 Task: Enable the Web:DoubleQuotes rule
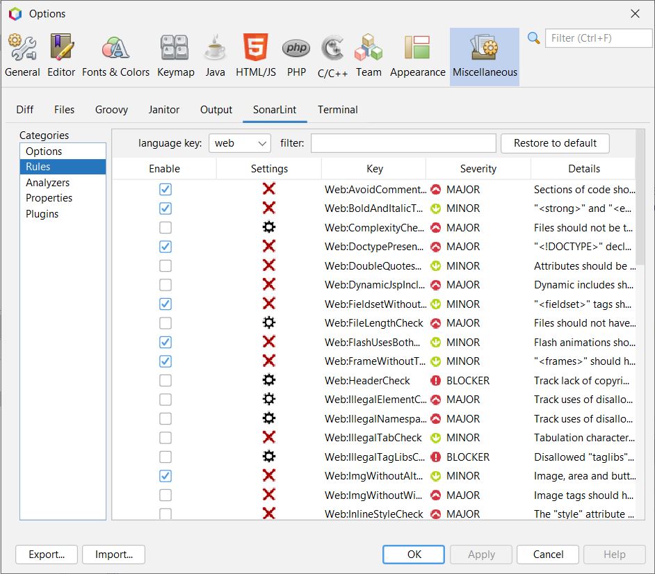163,265
